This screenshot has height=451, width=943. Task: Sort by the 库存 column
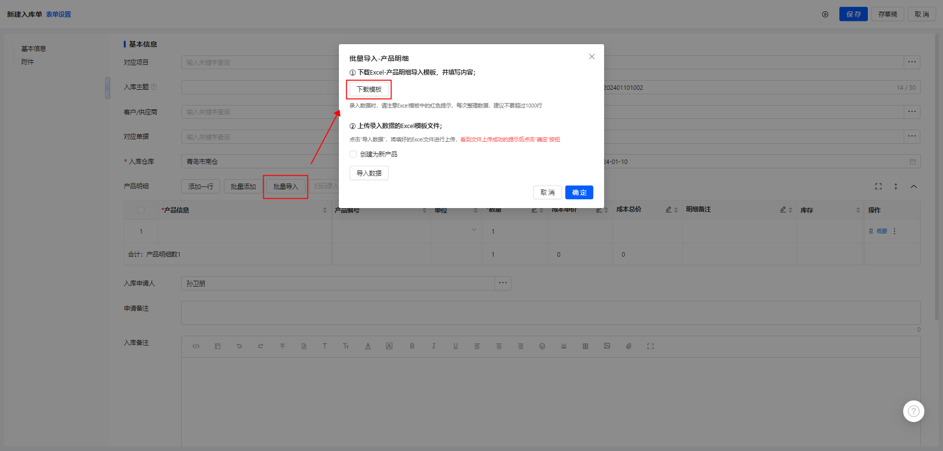858,210
